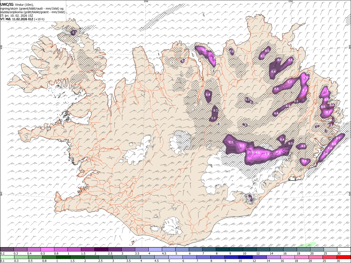The width and height of the screenshot is (351, 263).
Task: Click the 30 label on purple snow scale
Action: (x=339, y=253)
